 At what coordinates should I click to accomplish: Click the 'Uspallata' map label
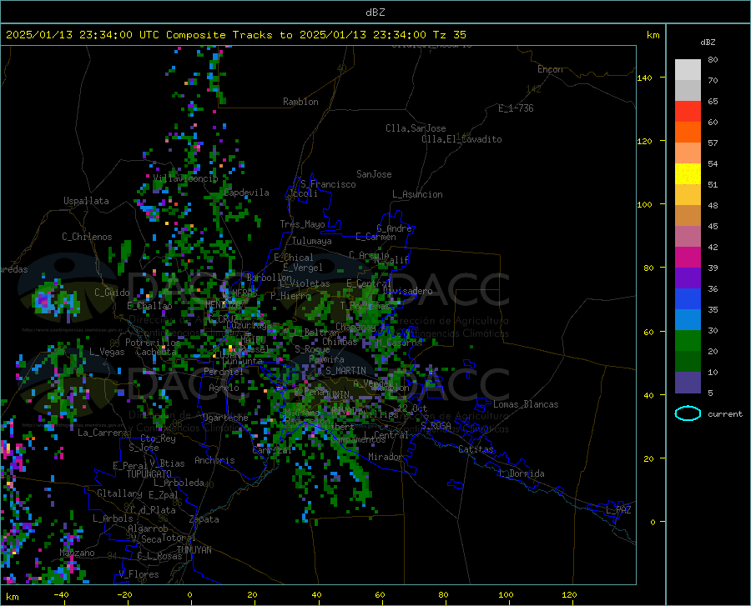point(86,201)
